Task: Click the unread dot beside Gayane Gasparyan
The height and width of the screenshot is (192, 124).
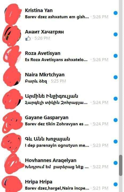Action: coord(115,120)
